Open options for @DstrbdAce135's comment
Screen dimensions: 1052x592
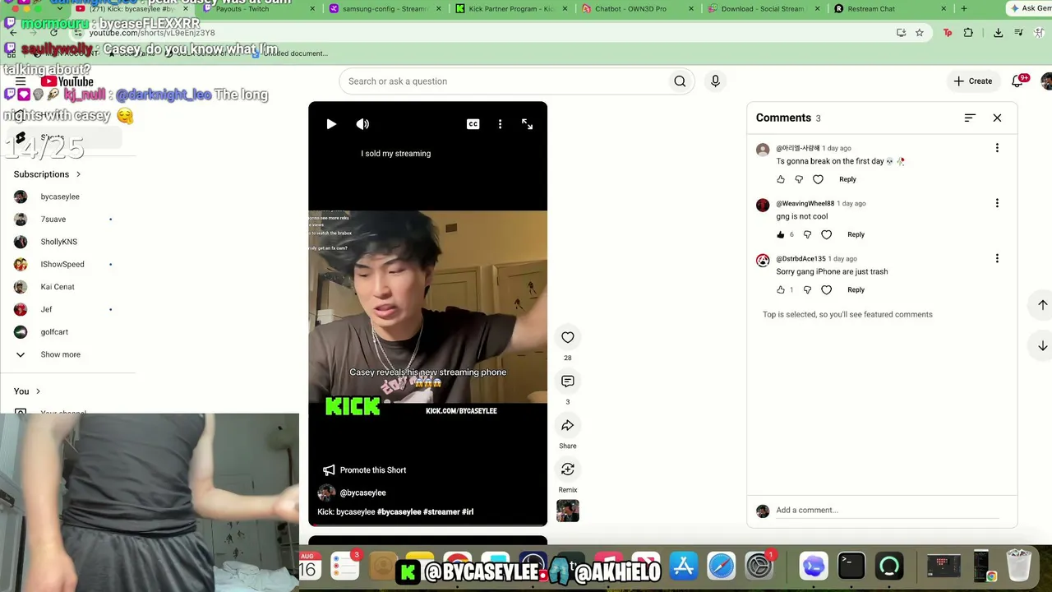(997, 258)
